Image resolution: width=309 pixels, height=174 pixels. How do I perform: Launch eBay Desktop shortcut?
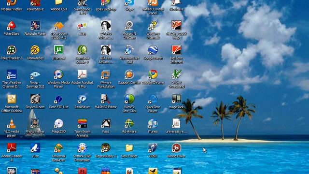coord(106,3)
